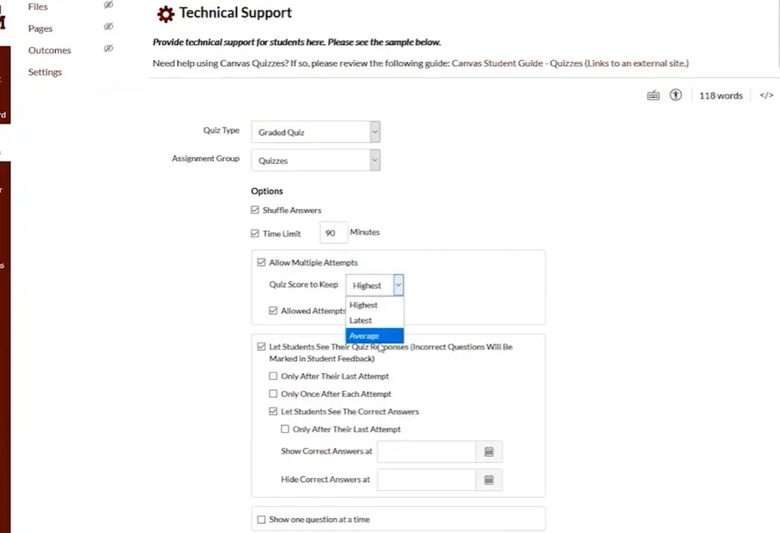Toggle visibility eye icon beside Files

tap(108, 6)
